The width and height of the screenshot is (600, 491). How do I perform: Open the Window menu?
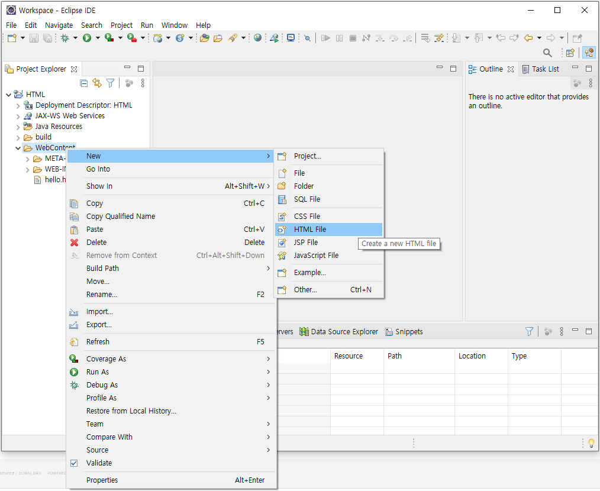point(175,25)
